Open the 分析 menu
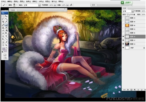This screenshot has width=146, height=102. [41, 1]
